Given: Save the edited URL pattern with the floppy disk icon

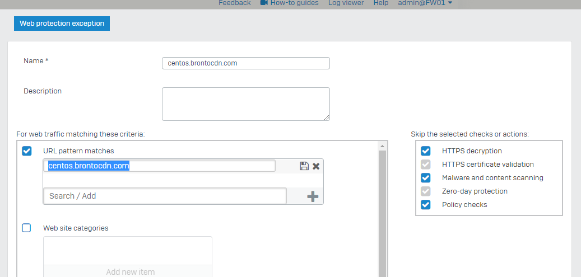Looking at the screenshot, I should point(304,166).
